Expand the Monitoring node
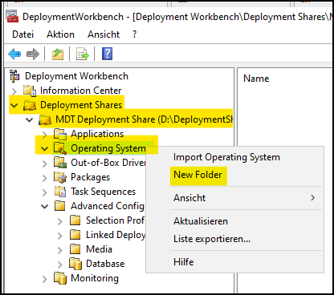This screenshot has height=295, width=334. pos(45,279)
